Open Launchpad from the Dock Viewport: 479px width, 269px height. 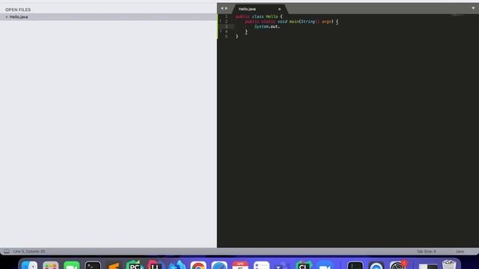51,265
